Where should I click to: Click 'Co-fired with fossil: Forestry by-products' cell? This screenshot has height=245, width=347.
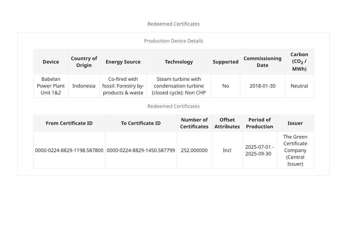pos(123,86)
